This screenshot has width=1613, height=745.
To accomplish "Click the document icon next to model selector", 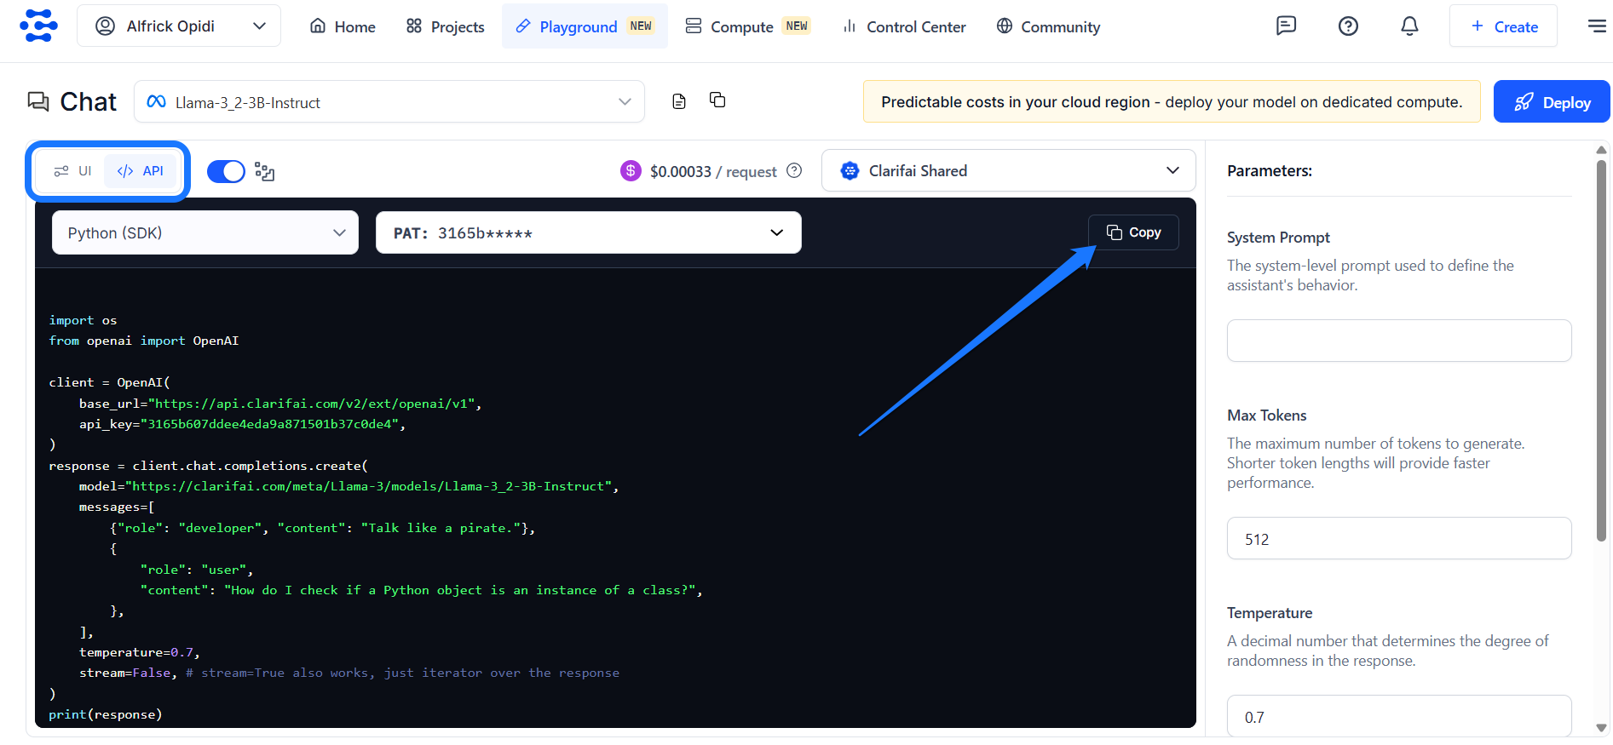I will pyautogui.click(x=679, y=101).
